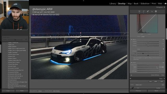Adjust the Dehaze slider
Image resolution: width=167 pixels, height=94 pixels.
[148, 46]
